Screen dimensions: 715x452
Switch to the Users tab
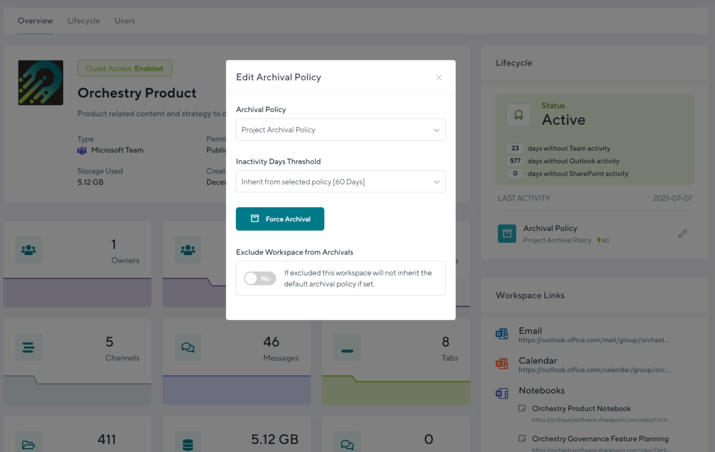(124, 20)
